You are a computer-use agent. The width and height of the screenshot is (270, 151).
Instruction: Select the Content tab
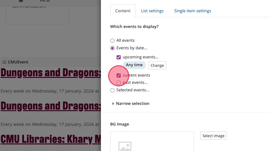point(123,11)
